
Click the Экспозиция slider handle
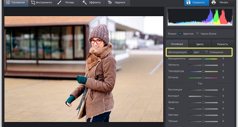coord(203,90)
